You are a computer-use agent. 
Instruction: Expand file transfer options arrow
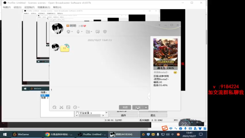(x=92, y=32)
